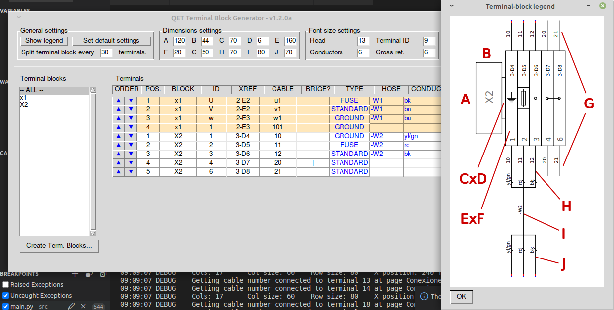Click the pencil edit icon beside main.py
The width and height of the screenshot is (614, 310).
tap(71, 306)
